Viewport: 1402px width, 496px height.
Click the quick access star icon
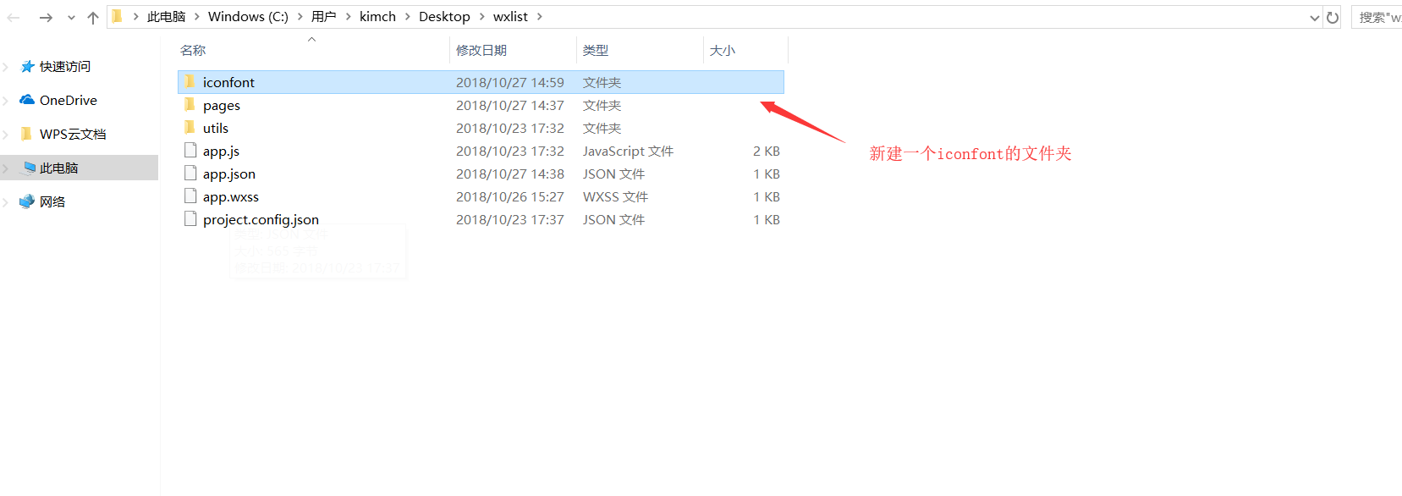pos(27,66)
